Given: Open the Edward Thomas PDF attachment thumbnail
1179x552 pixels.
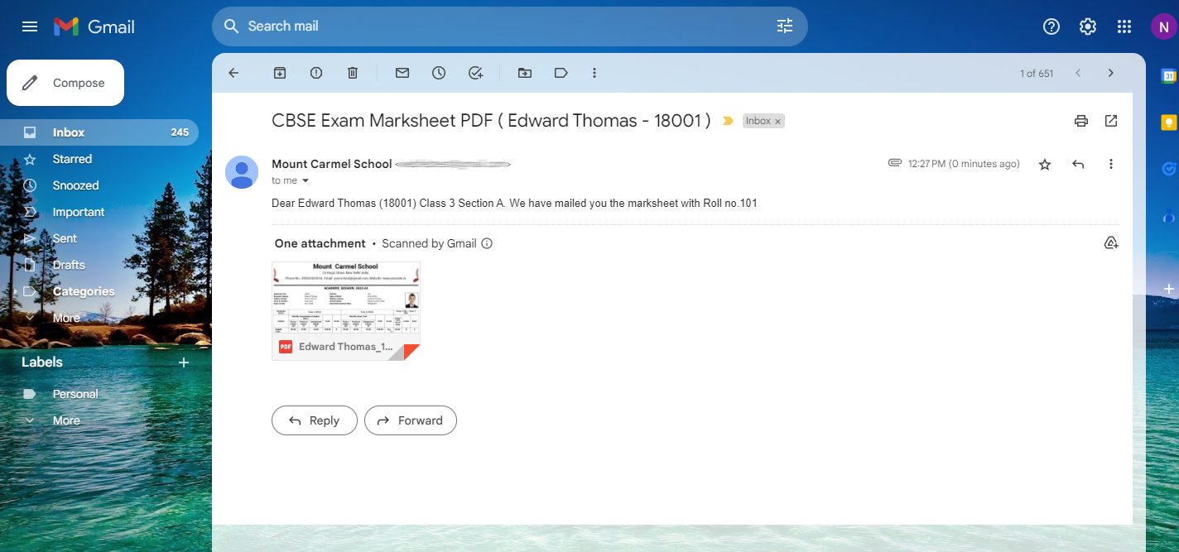Looking at the screenshot, I should (345, 310).
